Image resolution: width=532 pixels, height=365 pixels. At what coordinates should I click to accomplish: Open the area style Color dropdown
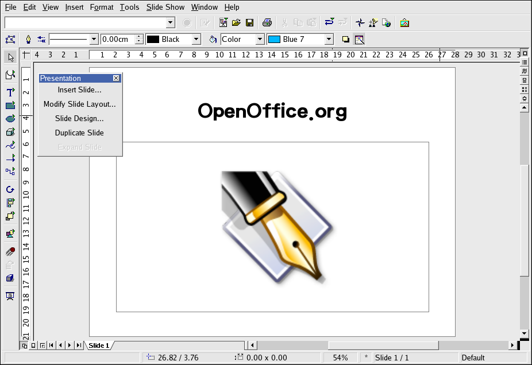260,40
